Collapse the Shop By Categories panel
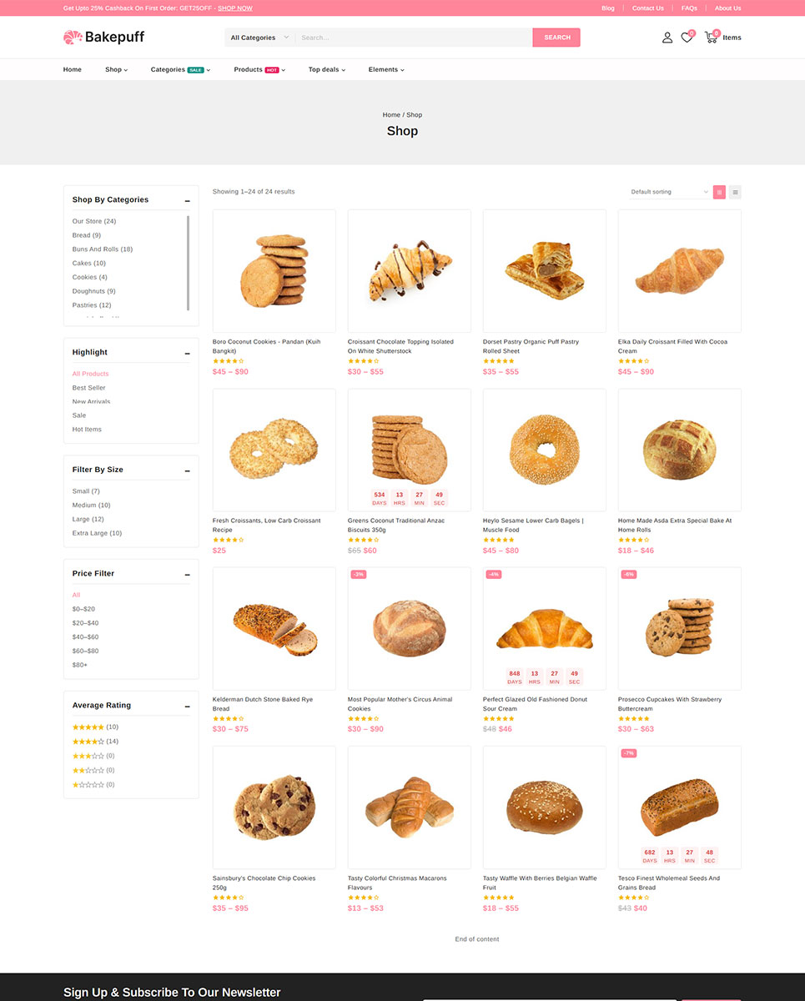Image resolution: width=805 pixels, height=1001 pixels. [x=187, y=201]
